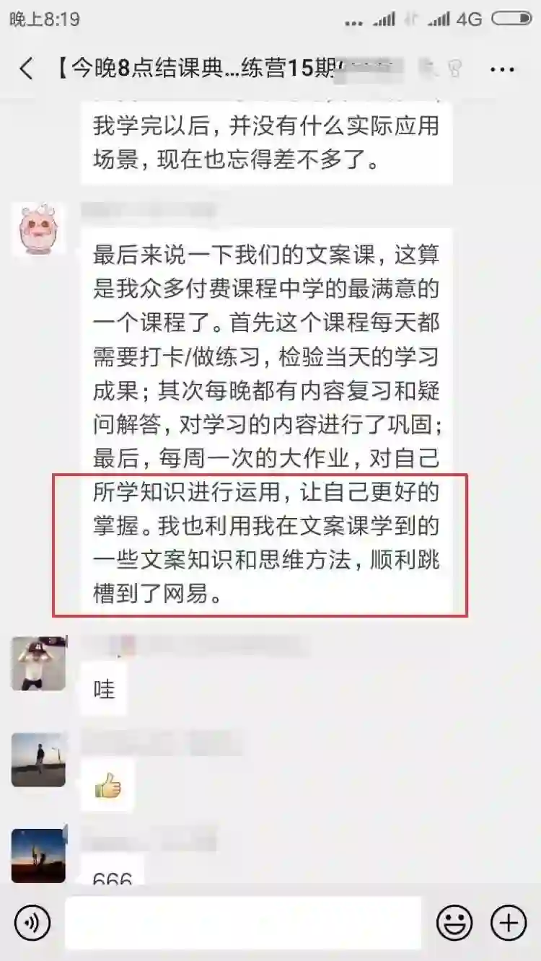Screen dimensions: 541x961
Task: Click the message text input field
Action: 243,923
